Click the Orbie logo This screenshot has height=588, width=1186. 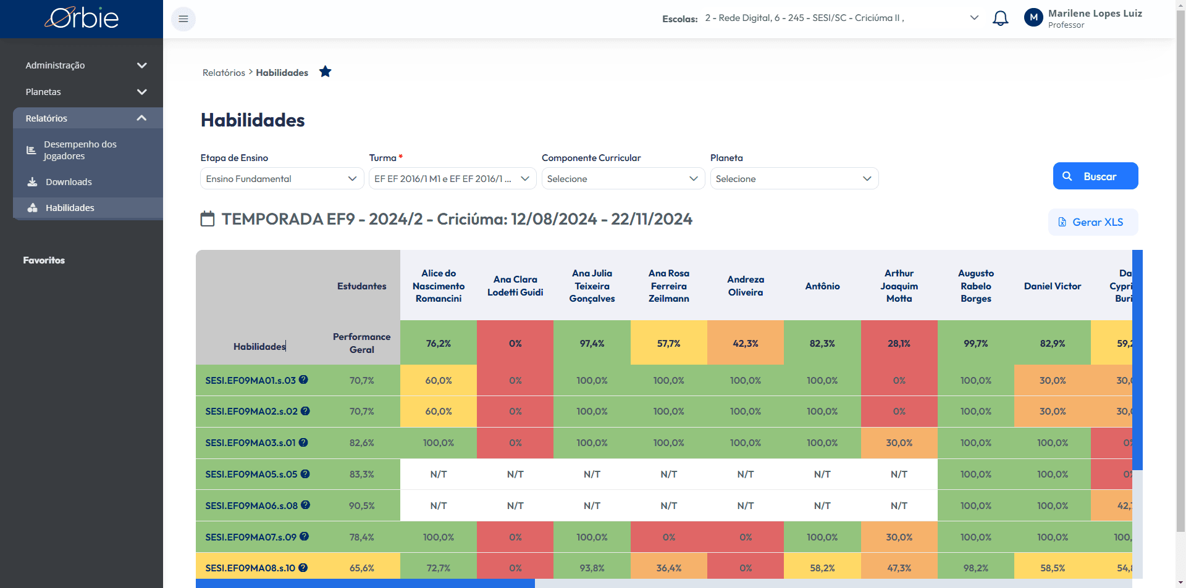(82, 19)
